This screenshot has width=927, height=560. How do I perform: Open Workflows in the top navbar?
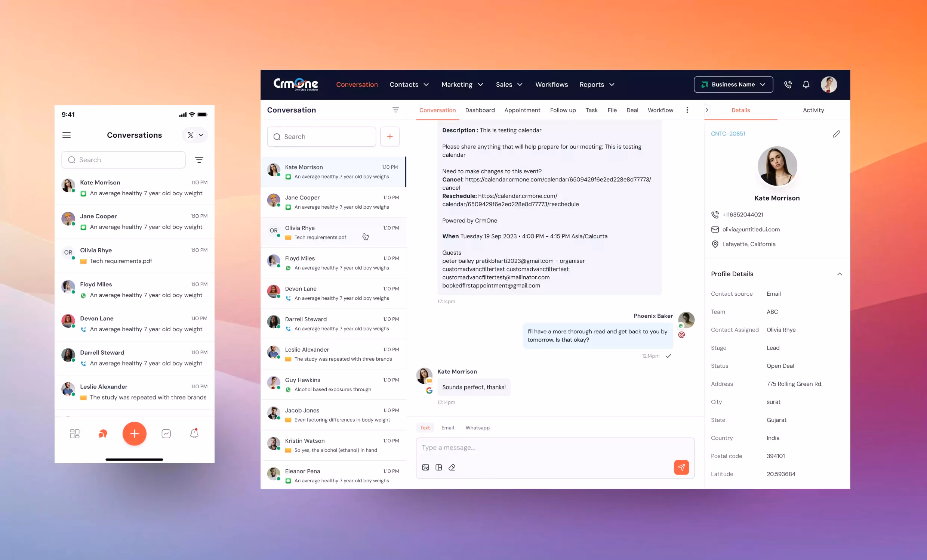click(552, 85)
